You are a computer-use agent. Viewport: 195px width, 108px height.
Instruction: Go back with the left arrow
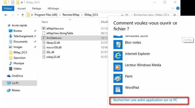pos(6,15)
